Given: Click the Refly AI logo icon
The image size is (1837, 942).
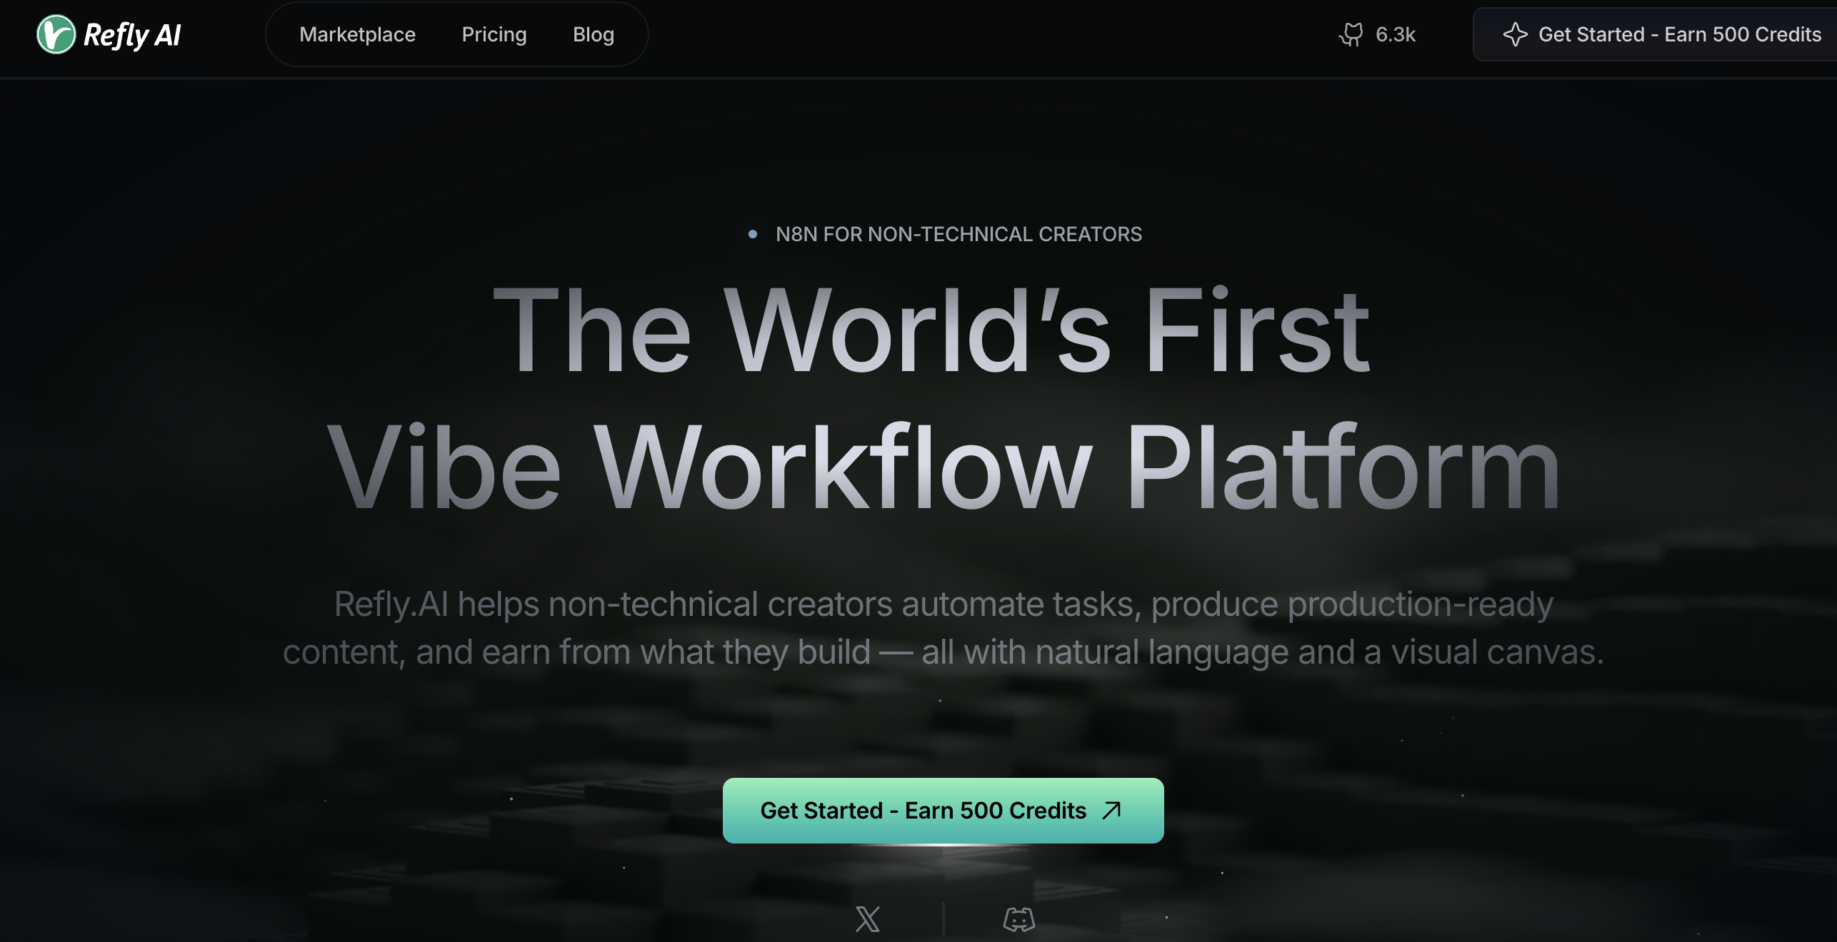Looking at the screenshot, I should [x=56, y=34].
